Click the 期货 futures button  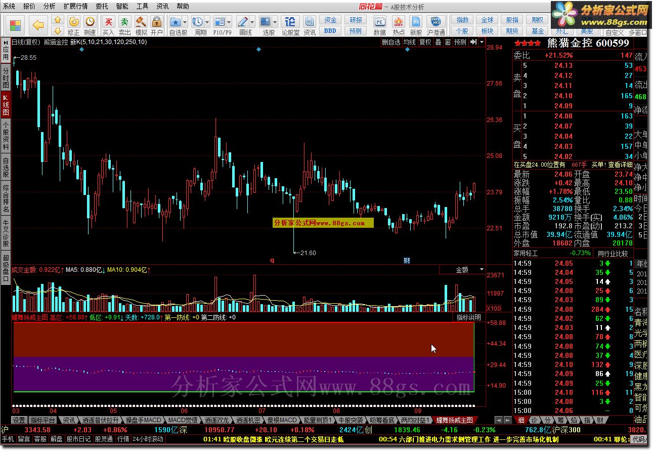[512, 31]
